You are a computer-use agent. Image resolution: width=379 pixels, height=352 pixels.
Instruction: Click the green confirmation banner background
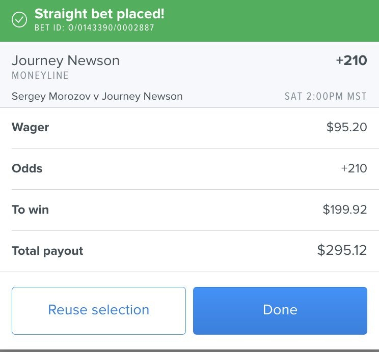pos(266,21)
